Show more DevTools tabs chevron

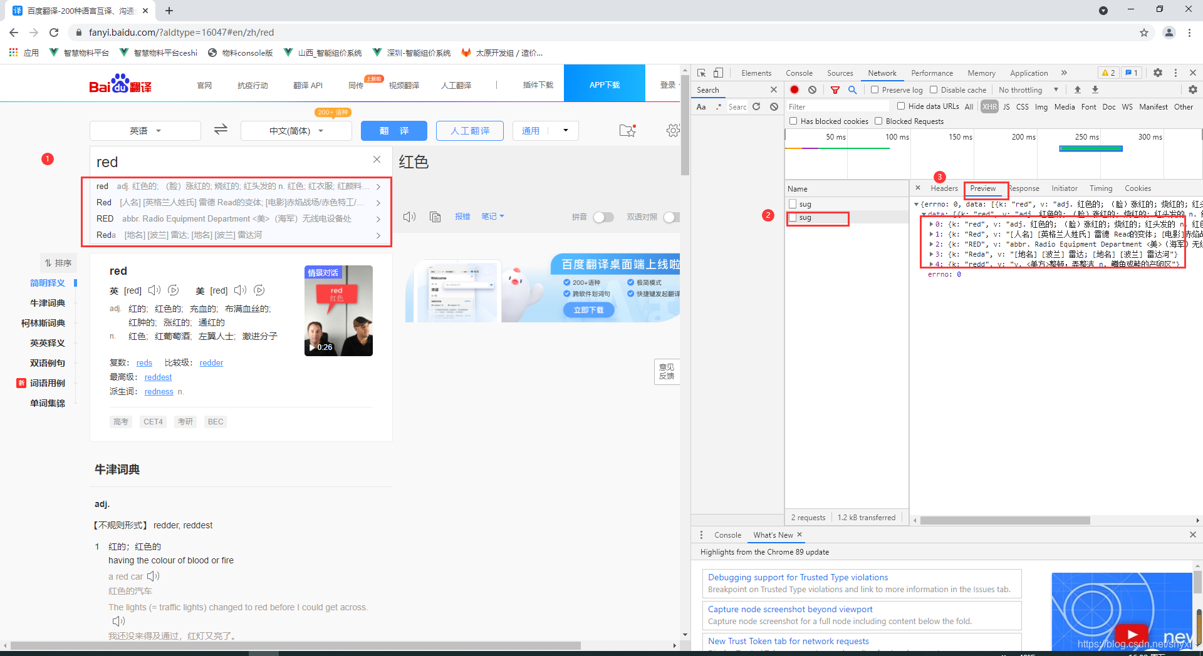1064,73
